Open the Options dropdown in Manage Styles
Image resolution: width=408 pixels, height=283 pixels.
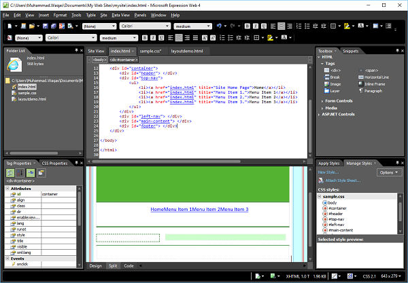tap(391, 172)
